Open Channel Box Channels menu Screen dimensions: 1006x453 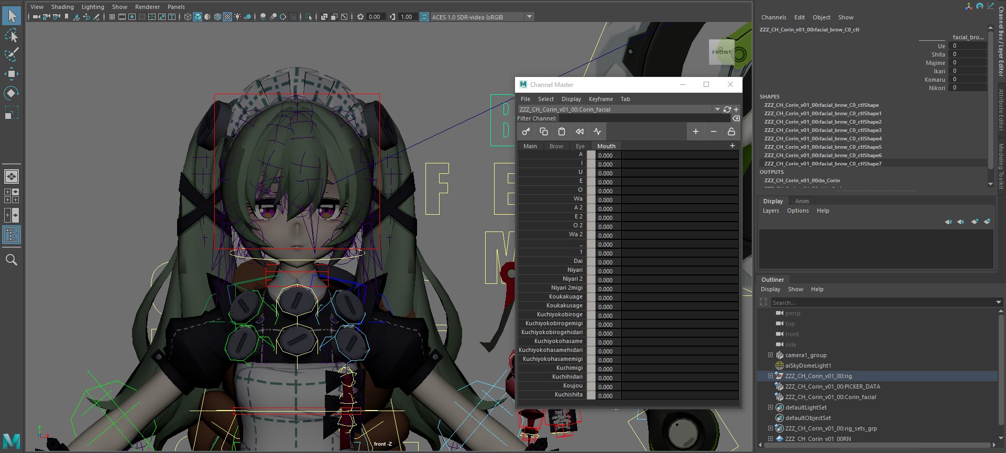coord(773,17)
